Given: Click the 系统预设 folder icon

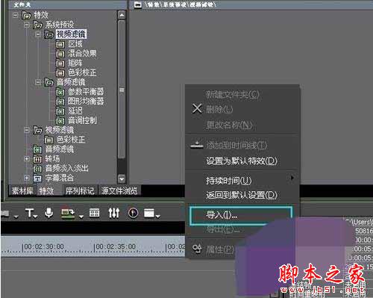Looking at the screenshot, I should tap(37, 25).
